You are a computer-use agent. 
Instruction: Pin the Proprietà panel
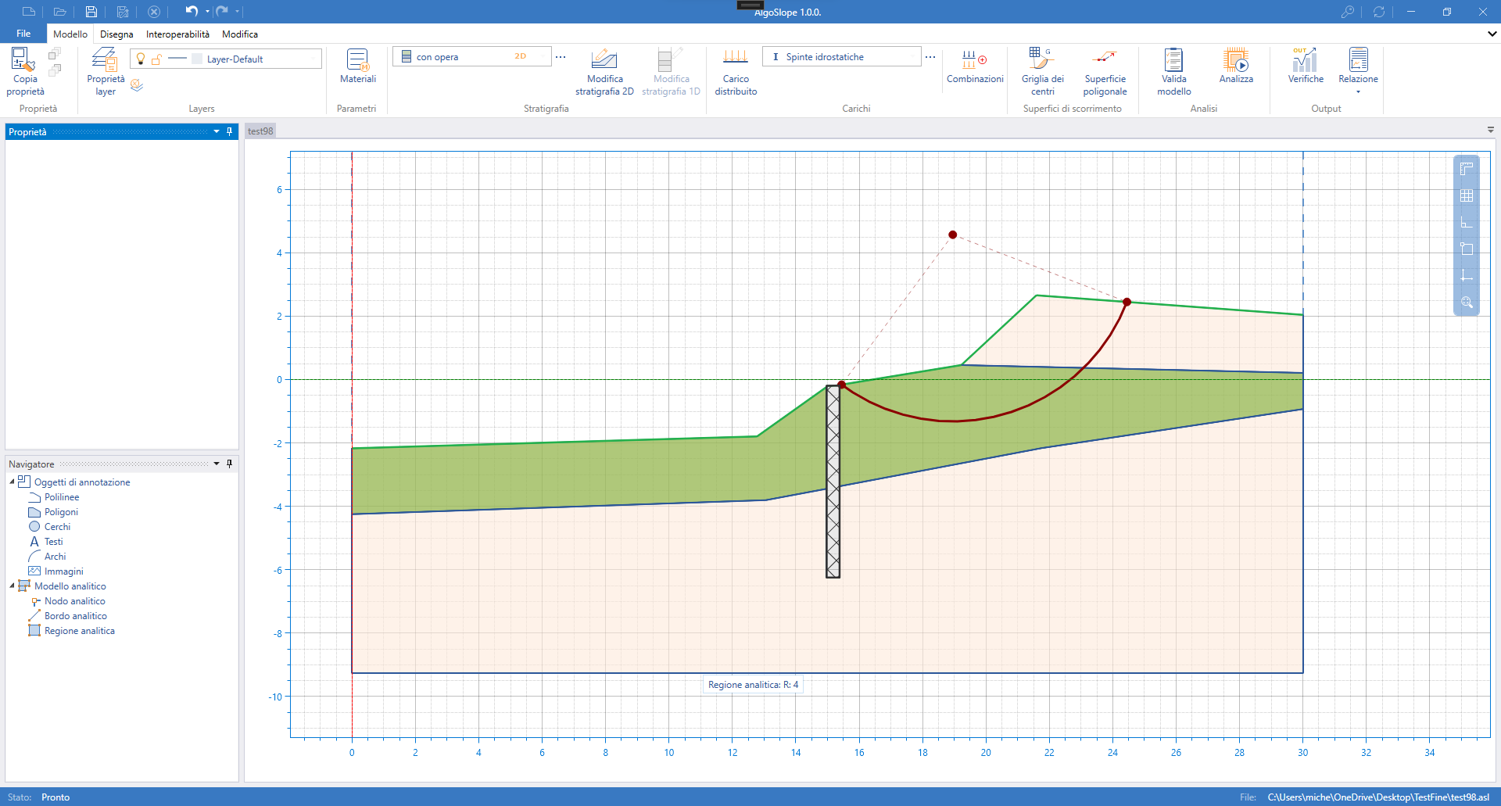point(229,131)
